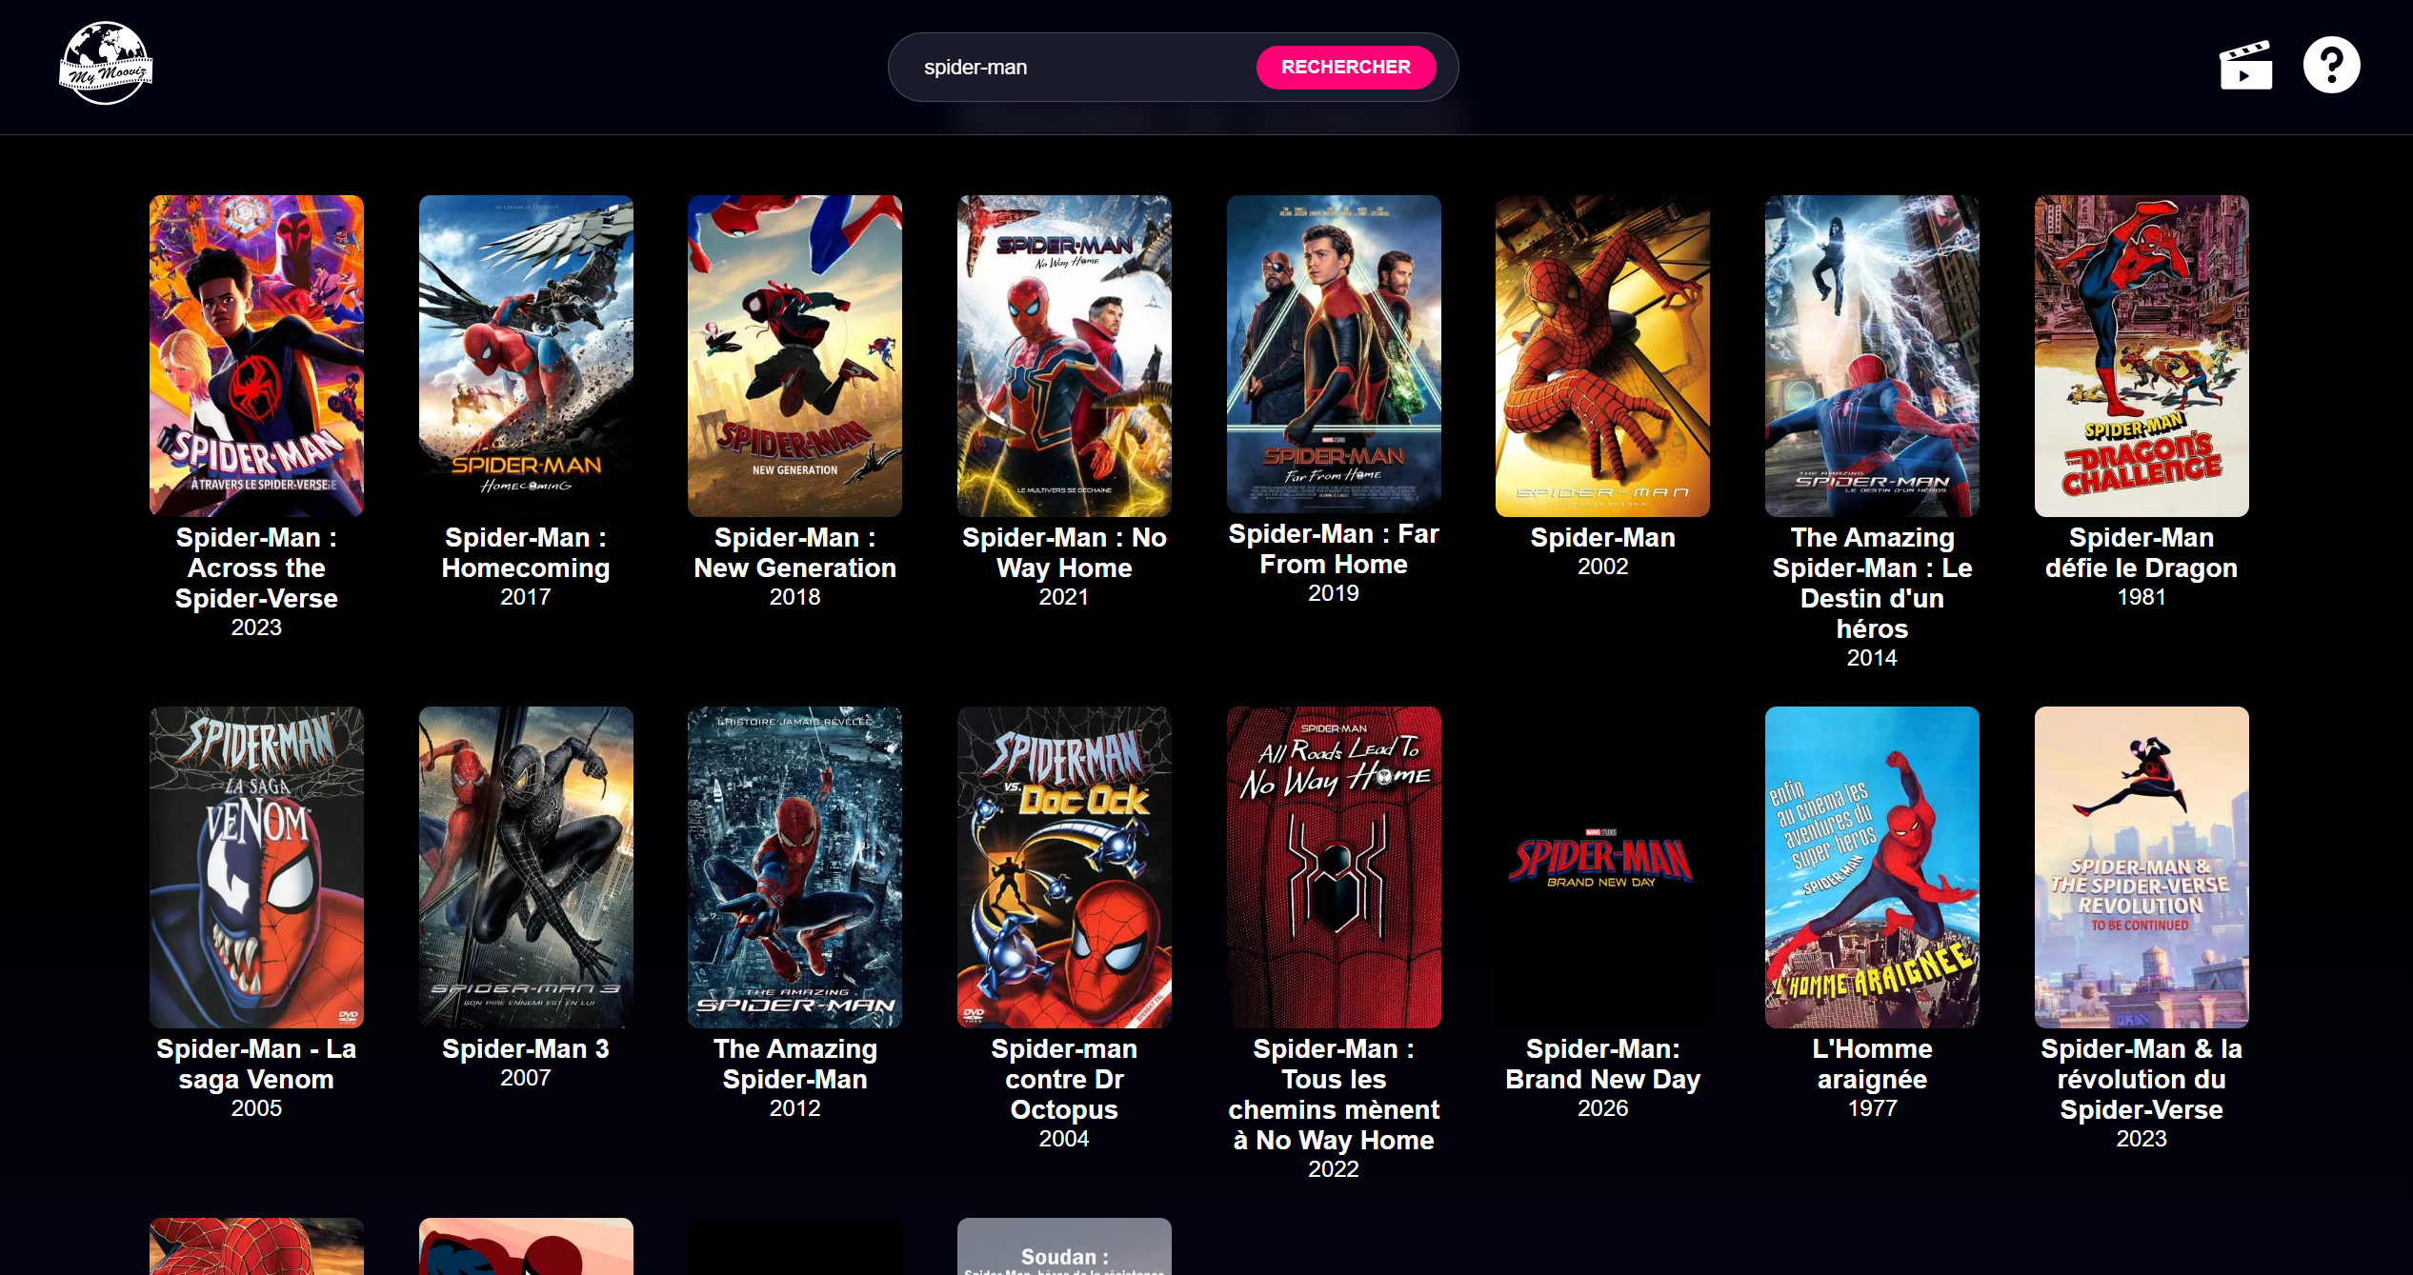This screenshot has width=2413, height=1275.
Task: Click year 2026 under Brand New Day
Action: (1602, 1108)
